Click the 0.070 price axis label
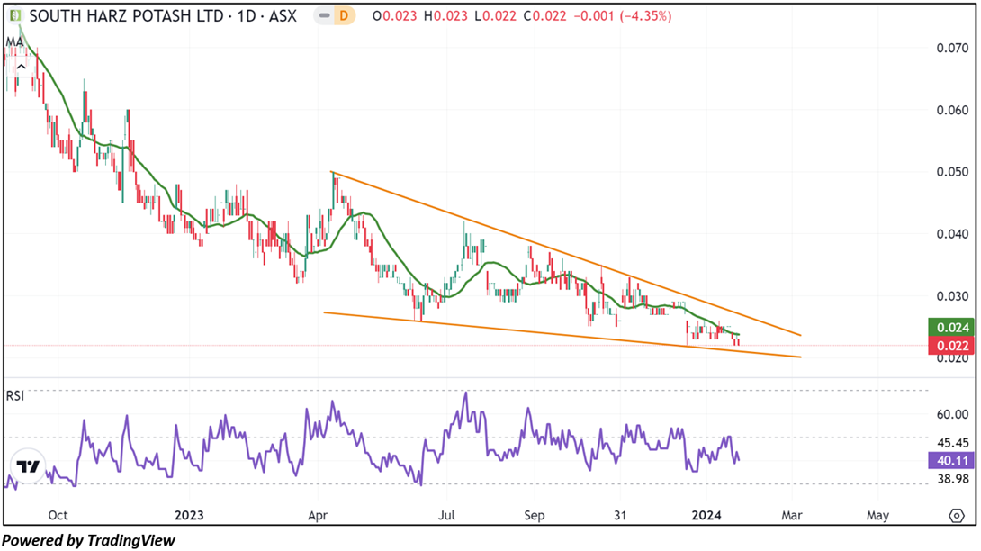The image size is (981, 551). tap(952, 49)
